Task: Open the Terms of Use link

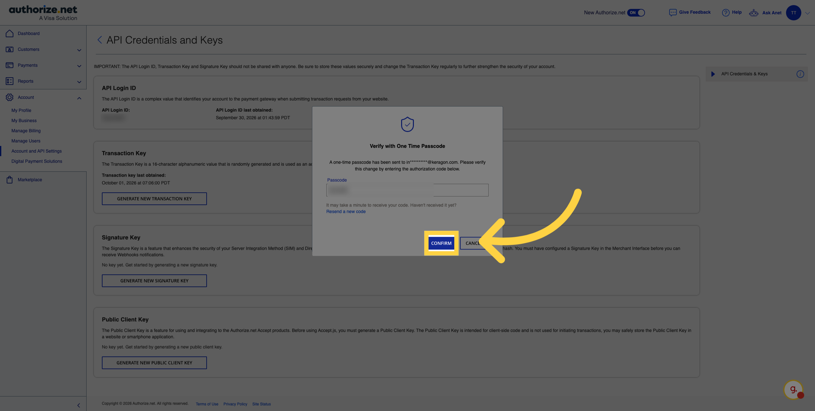Action: coord(207,404)
